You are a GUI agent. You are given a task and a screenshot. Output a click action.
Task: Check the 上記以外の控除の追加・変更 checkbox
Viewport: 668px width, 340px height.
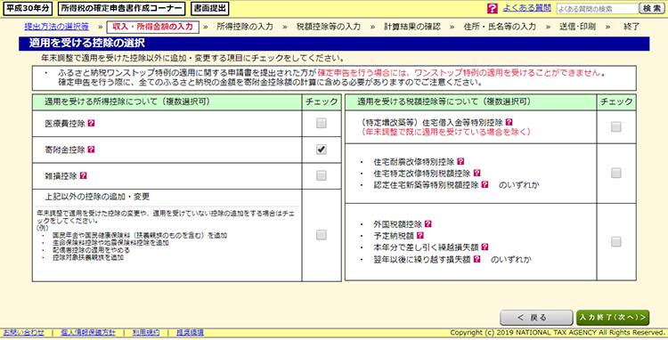tap(322, 235)
